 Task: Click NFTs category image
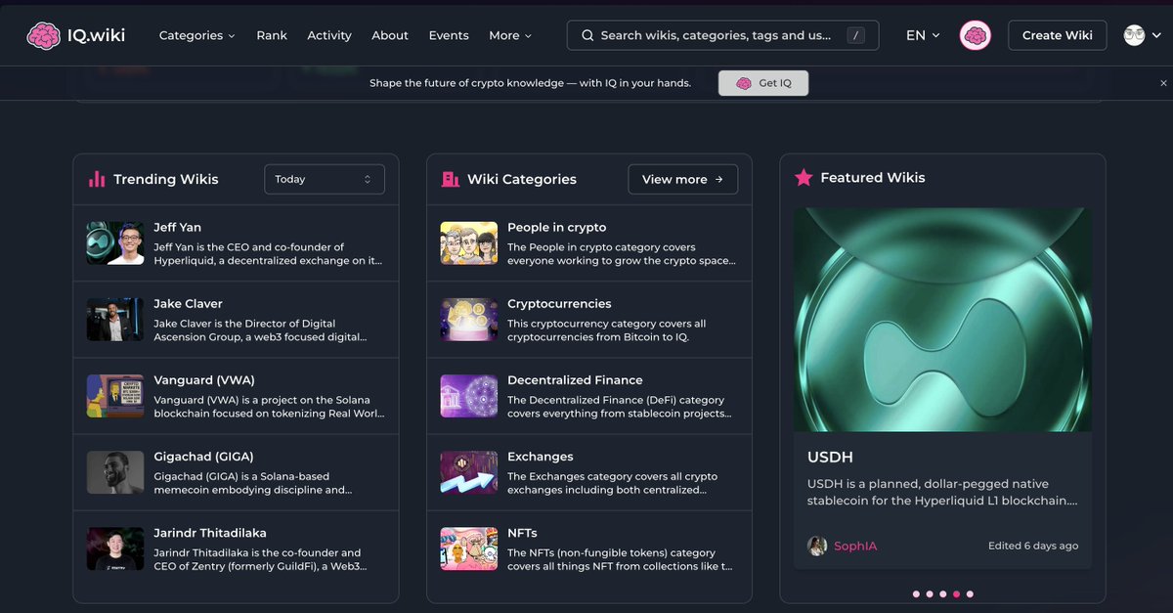[x=469, y=548]
